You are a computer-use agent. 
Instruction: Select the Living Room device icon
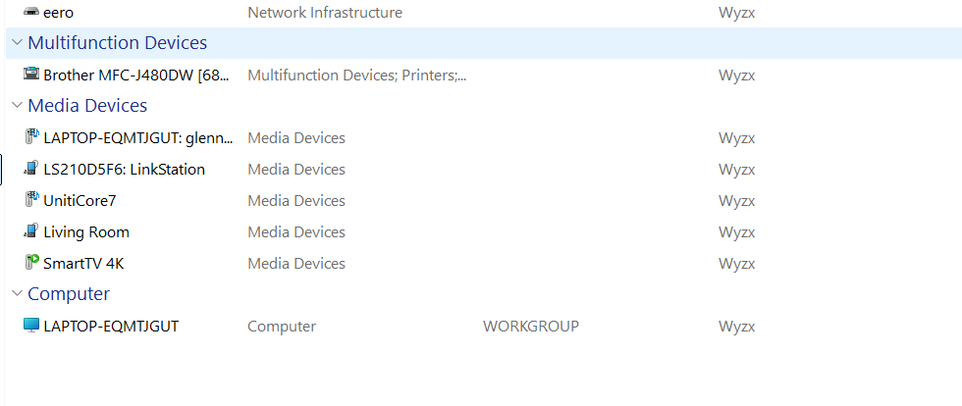pos(31,231)
